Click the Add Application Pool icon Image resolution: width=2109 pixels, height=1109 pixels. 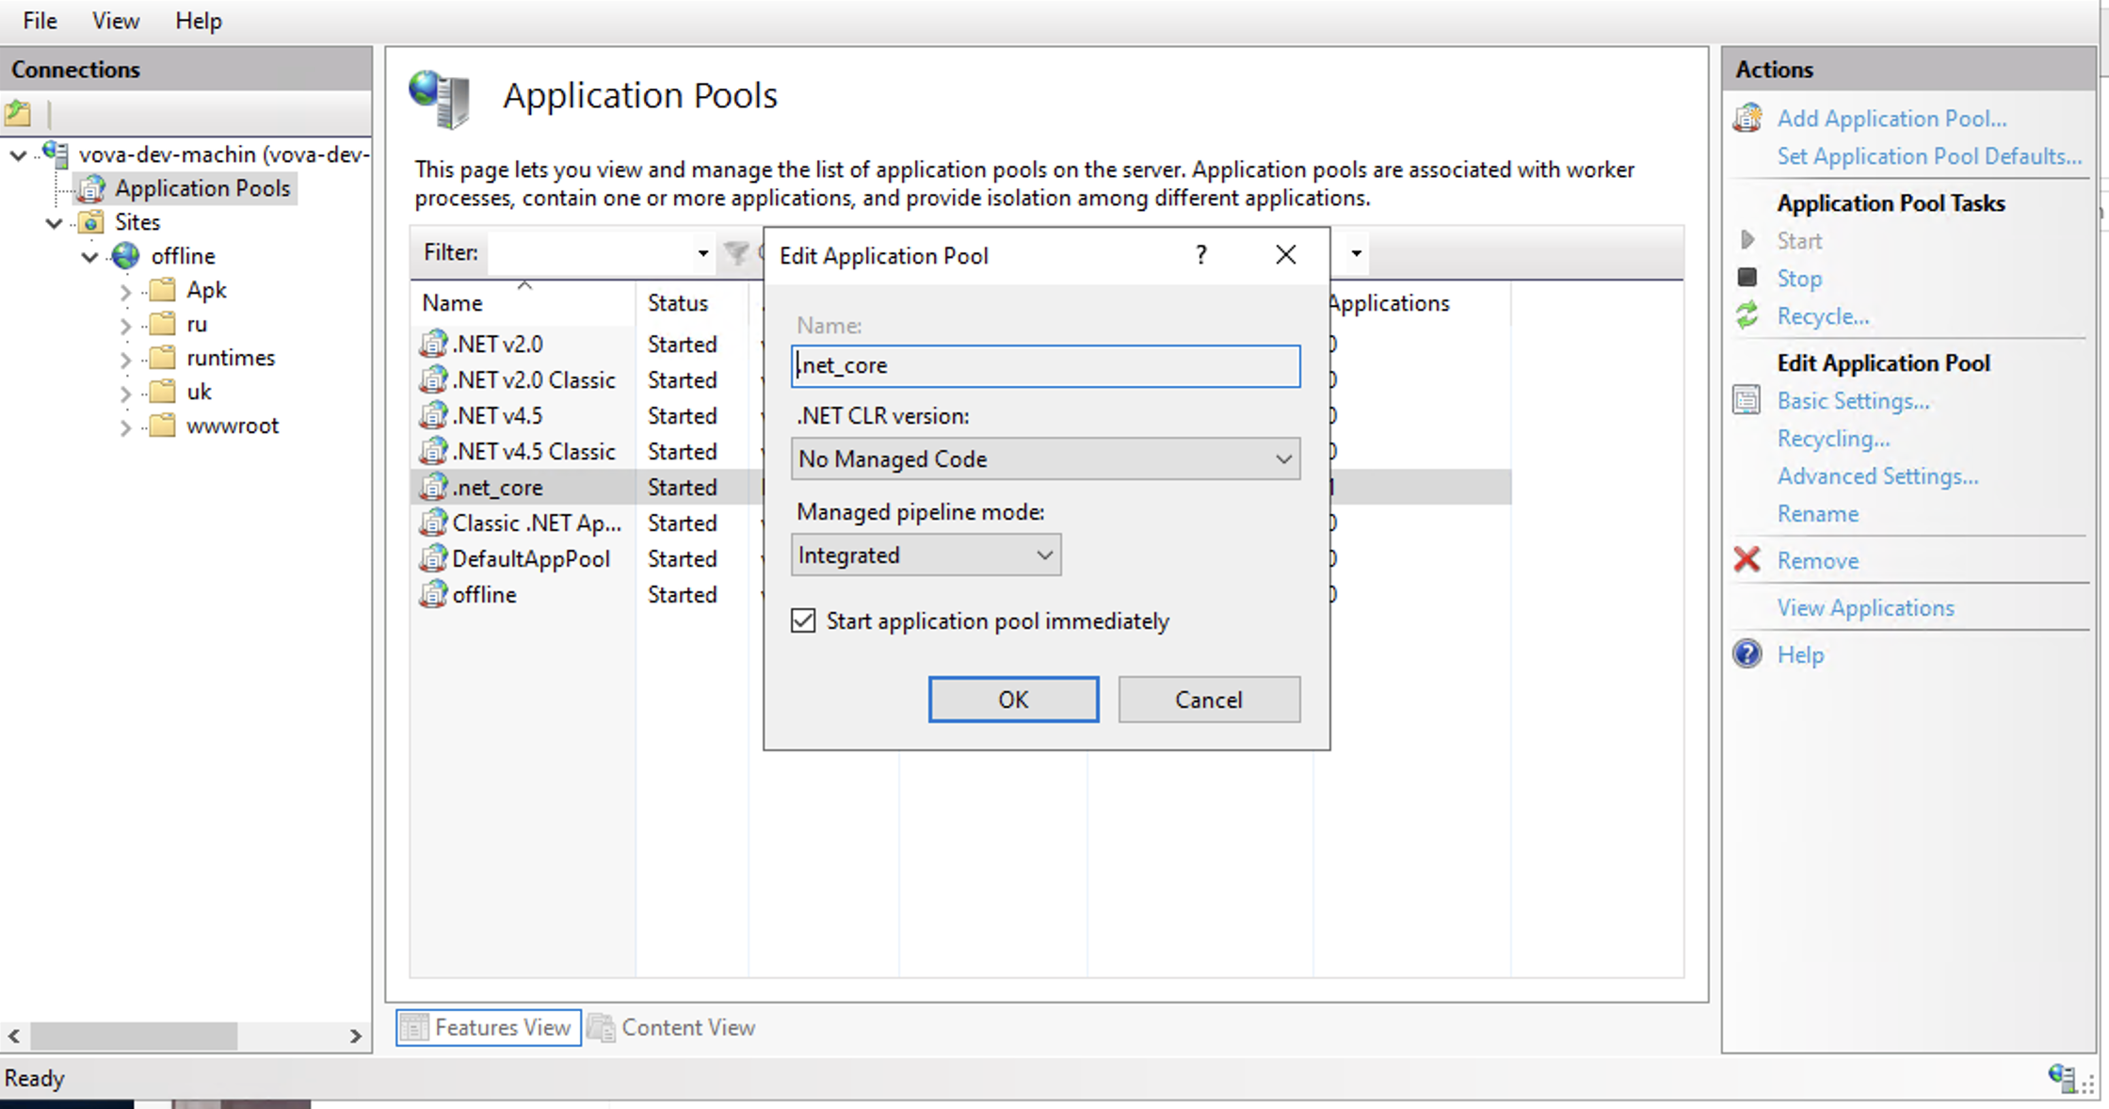tap(1747, 119)
